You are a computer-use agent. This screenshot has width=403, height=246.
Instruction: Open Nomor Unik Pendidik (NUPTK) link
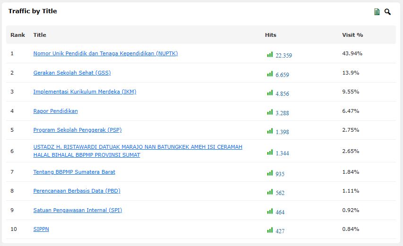[x=105, y=53]
